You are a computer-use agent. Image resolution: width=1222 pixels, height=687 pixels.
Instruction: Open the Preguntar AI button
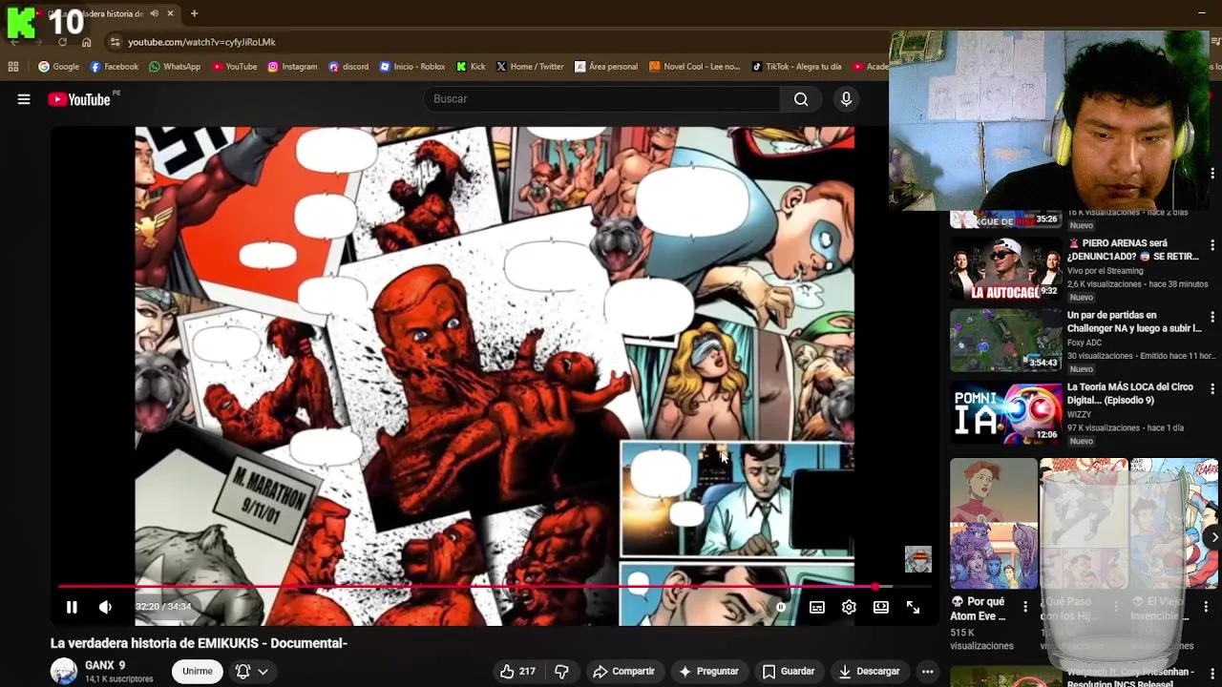tap(708, 672)
